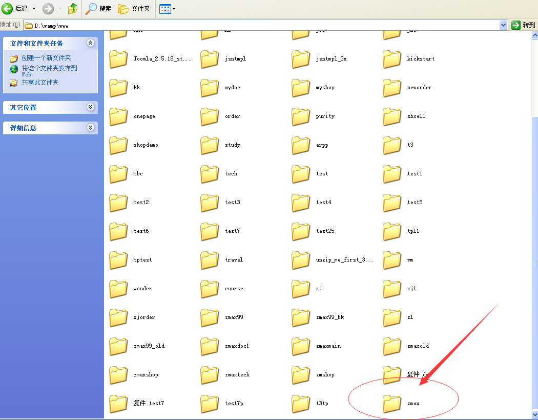This screenshot has height=420, width=538.
Task: Click the folder name text zmaxdoc1
Action: (x=237, y=346)
